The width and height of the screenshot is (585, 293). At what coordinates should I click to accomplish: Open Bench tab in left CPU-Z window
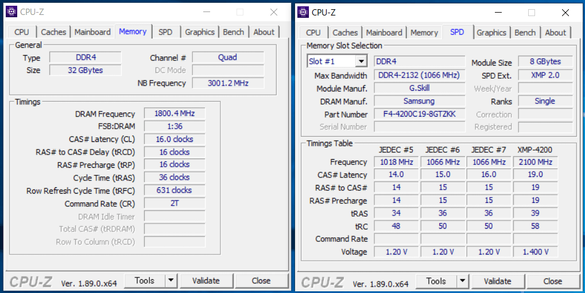[233, 32]
